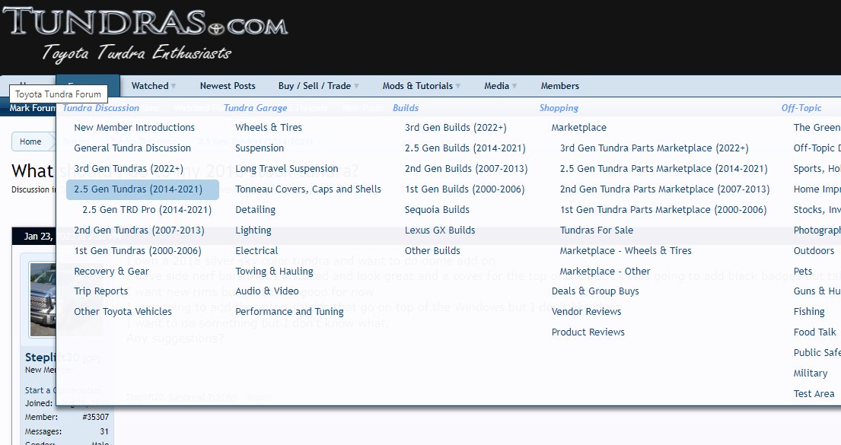841x445 pixels.
Task: Open the Watched tab
Action: click(x=150, y=86)
